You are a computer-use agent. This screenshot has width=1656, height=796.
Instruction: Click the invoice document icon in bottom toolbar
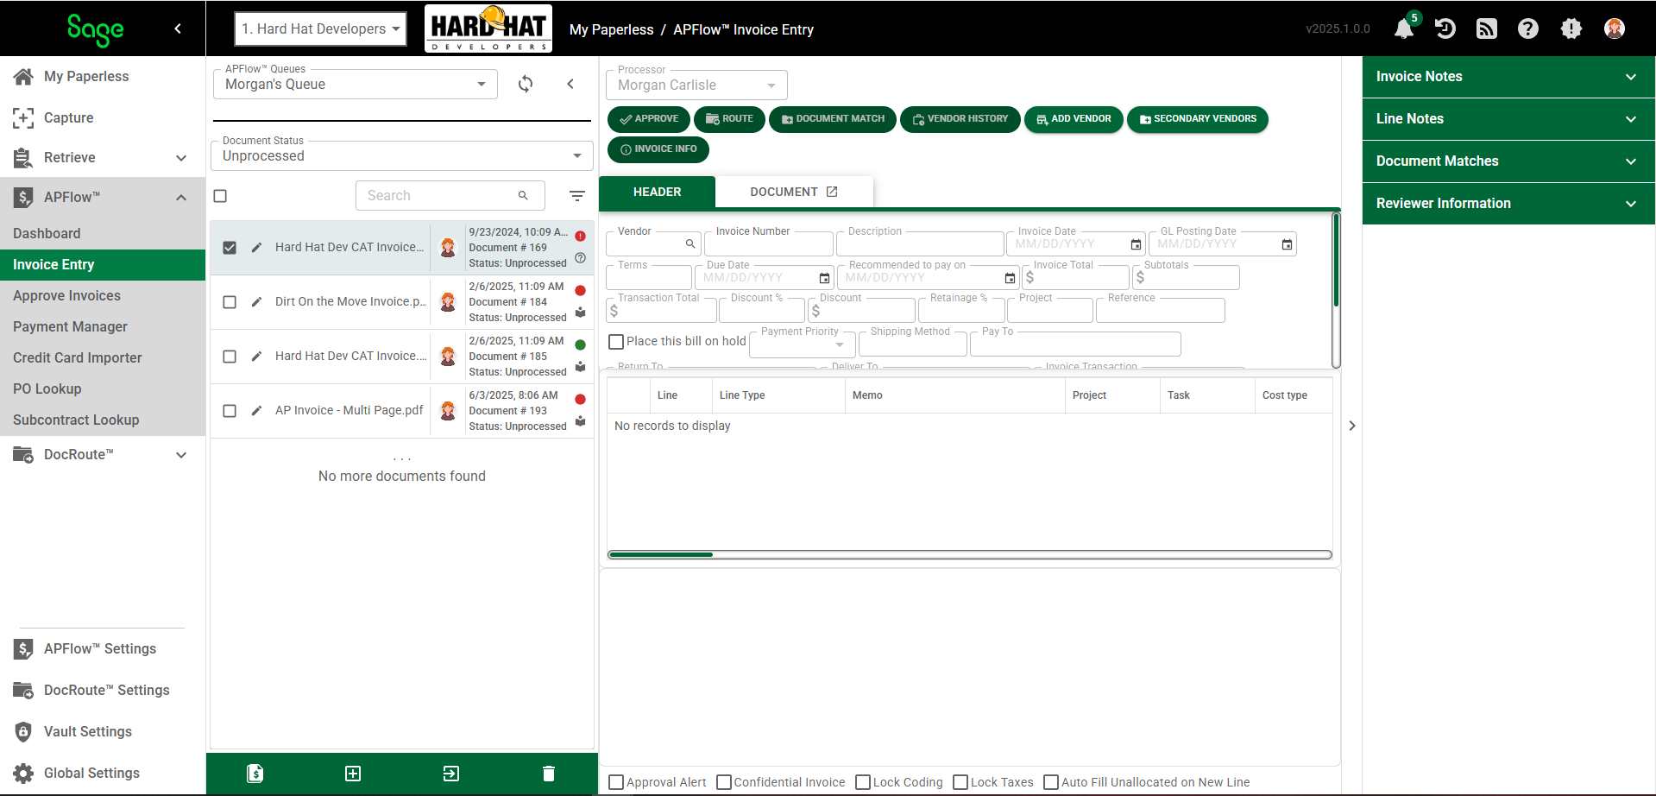click(255, 774)
